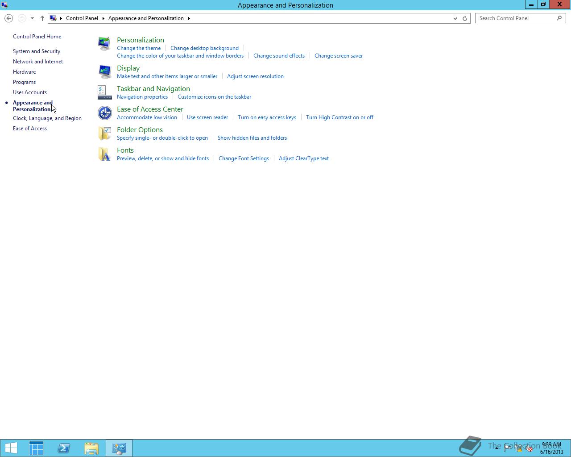The height and width of the screenshot is (457, 571).
Task: Click the Control Panel icon in address bar
Action: pyautogui.click(x=53, y=18)
